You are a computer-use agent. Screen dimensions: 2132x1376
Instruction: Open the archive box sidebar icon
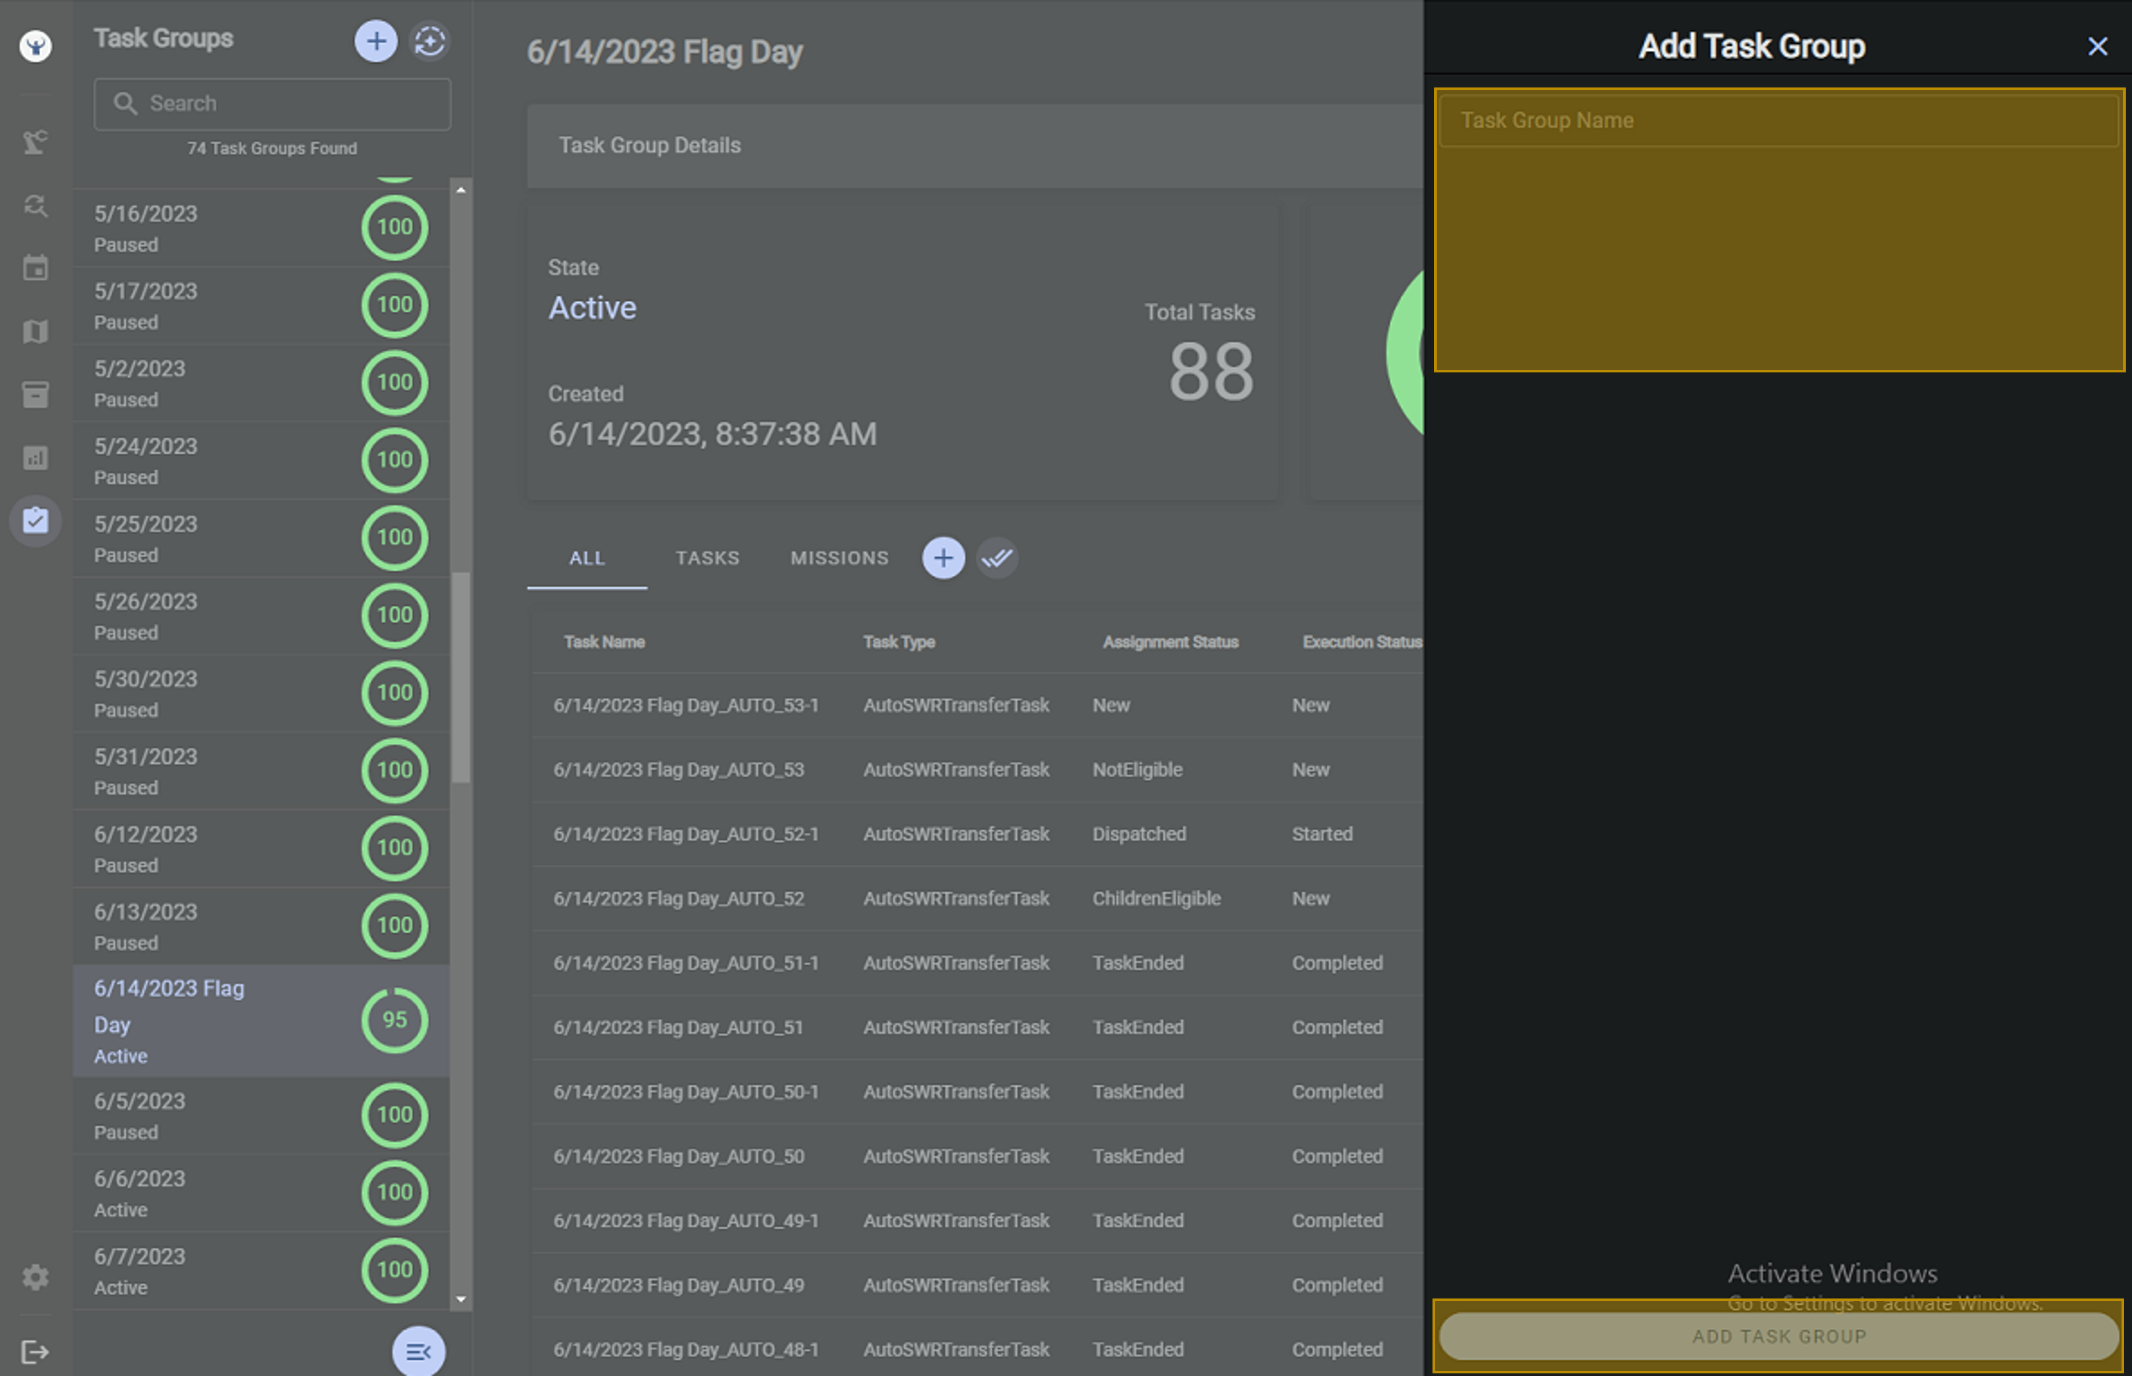(x=35, y=394)
